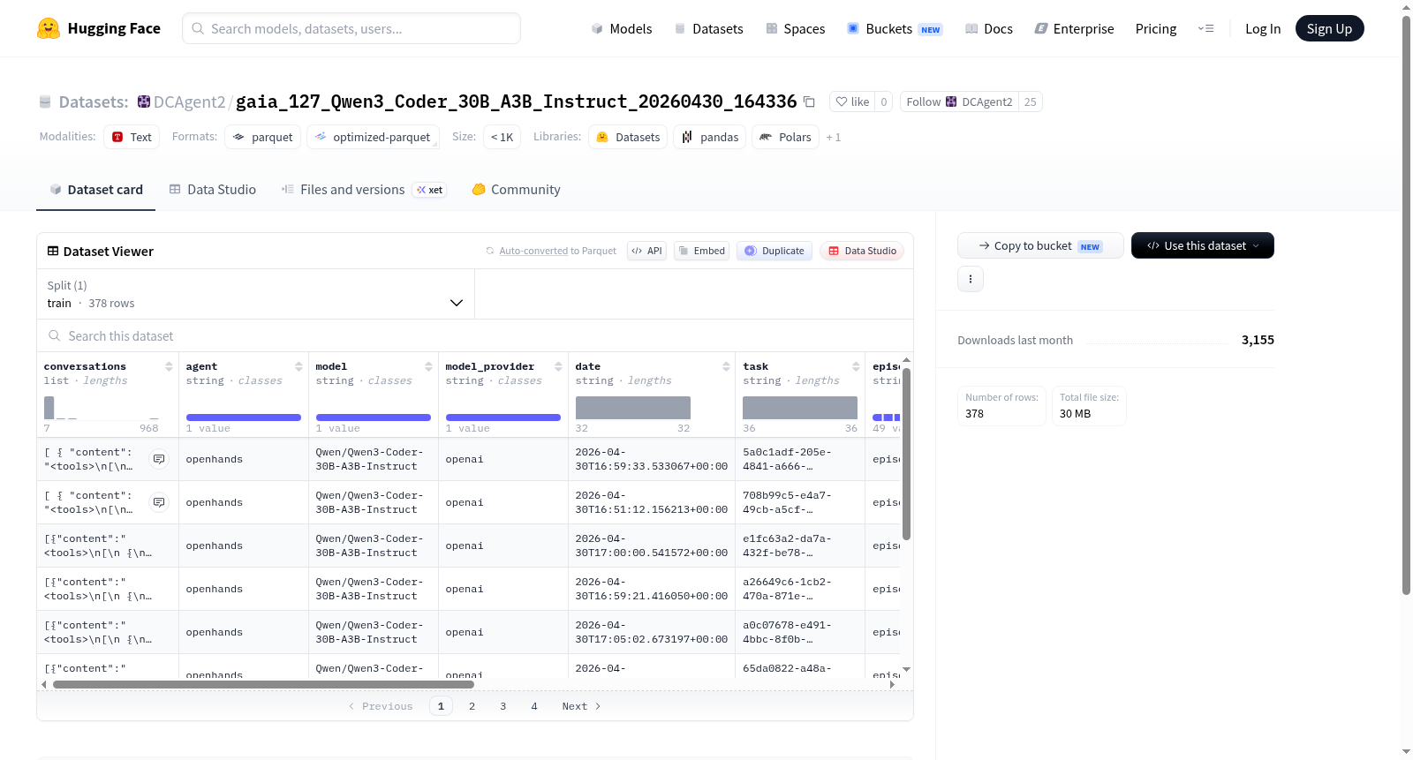Go to Datasets in the navigation
Image resolution: width=1413 pixels, height=760 pixels.
point(709,28)
